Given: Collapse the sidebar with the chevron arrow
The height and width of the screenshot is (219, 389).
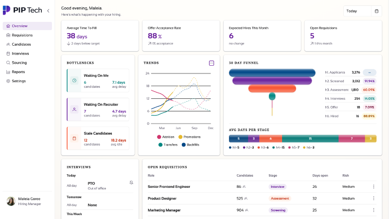Looking at the screenshot, I should pos(48,11).
